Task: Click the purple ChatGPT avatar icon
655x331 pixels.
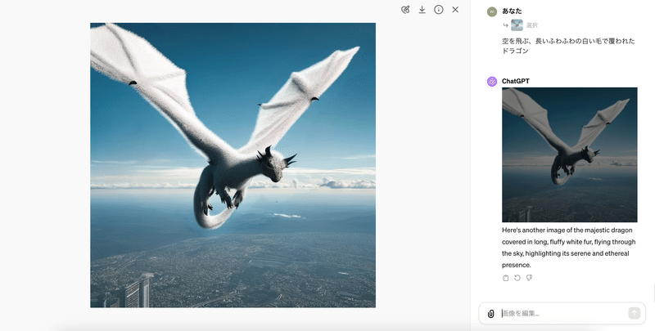Action: pos(492,81)
